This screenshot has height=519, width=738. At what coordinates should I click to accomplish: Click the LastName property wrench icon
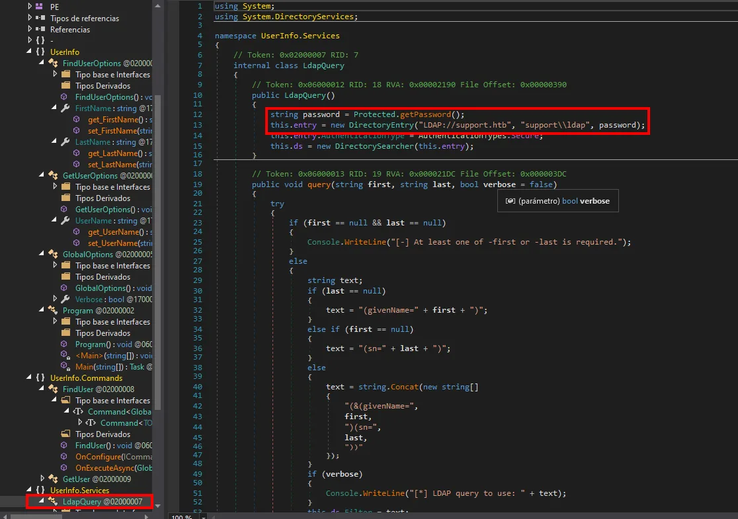click(65, 141)
